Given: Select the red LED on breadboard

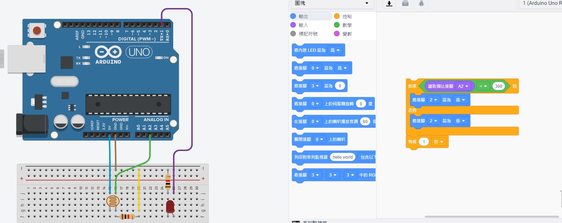Looking at the screenshot, I should pos(170,206).
